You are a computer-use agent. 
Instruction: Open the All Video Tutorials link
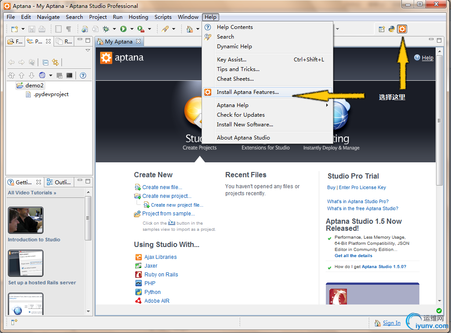click(32, 193)
